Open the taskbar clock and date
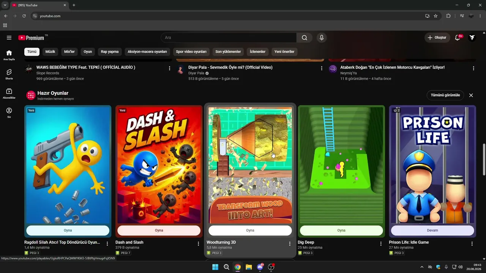Image resolution: width=486 pixels, height=273 pixels. point(474,267)
